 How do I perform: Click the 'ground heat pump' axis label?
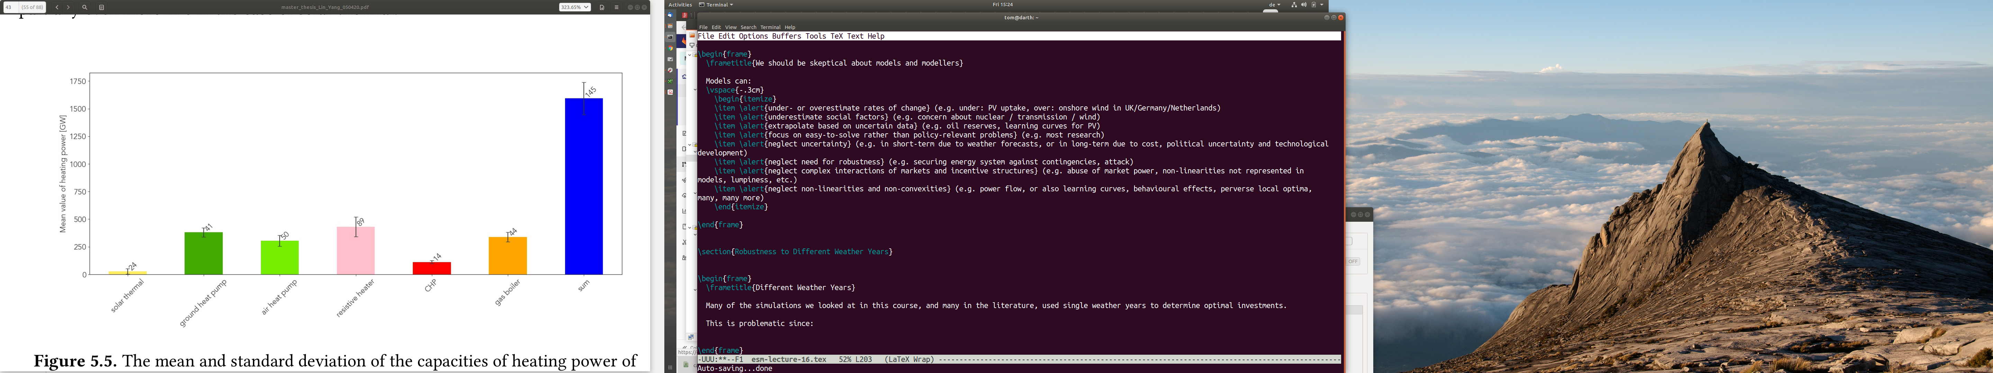coord(203,303)
